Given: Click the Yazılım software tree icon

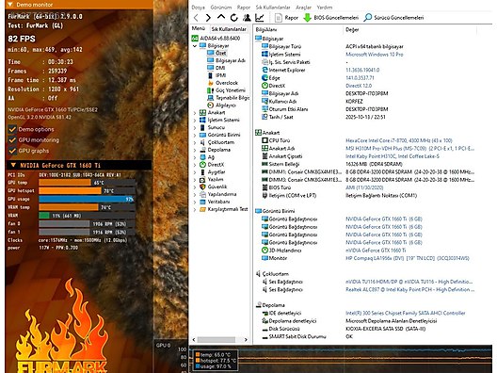Looking at the screenshot, I should 202,180.
